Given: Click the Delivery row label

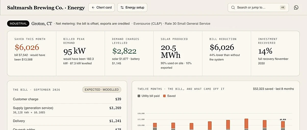Looking at the screenshot, I should (19, 121).
